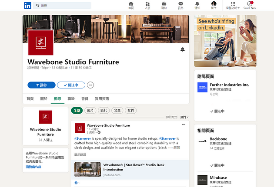
Task: Open the Backbone related page
Action: click(x=218, y=139)
